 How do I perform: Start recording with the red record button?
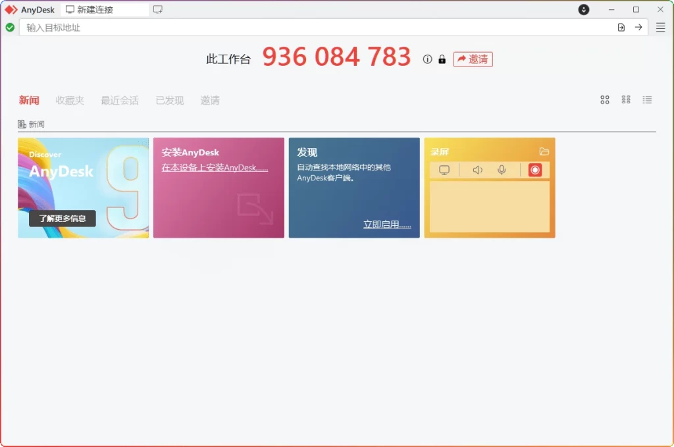tap(534, 169)
